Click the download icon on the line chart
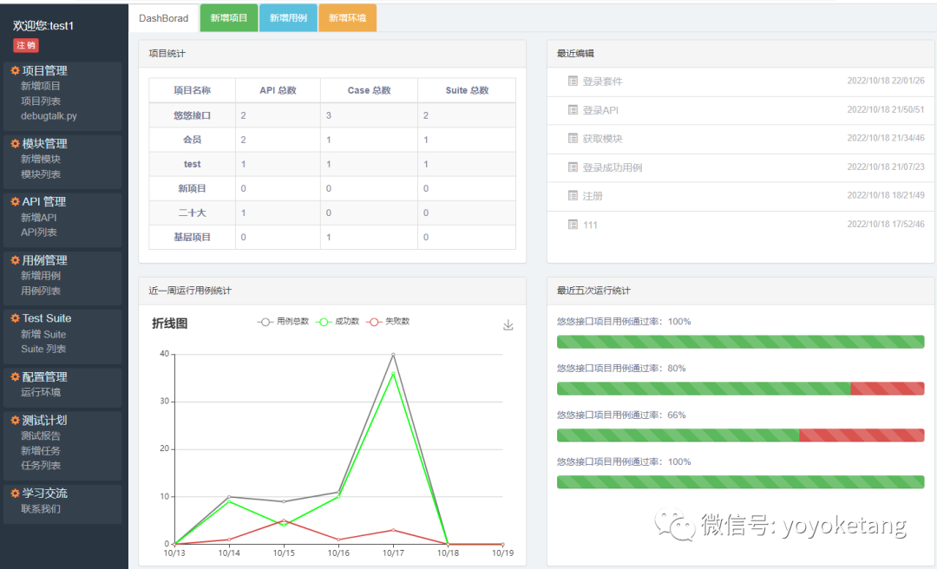 (x=508, y=324)
